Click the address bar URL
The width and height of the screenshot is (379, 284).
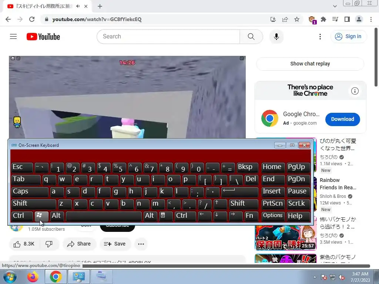(97, 19)
